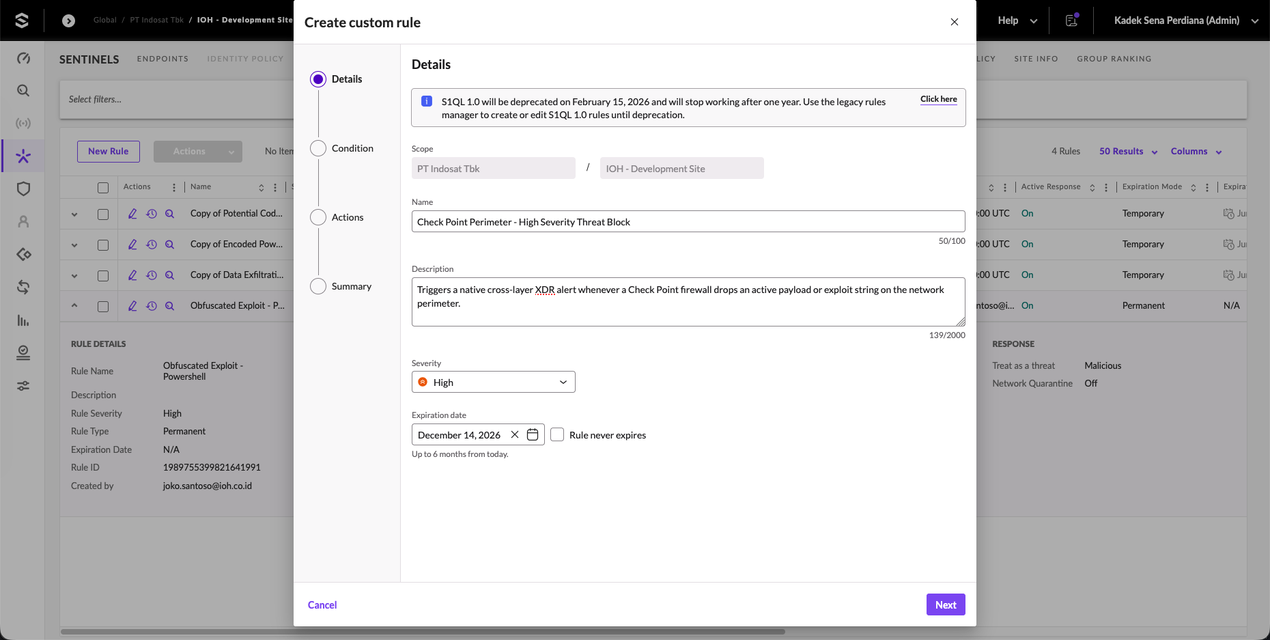This screenshot has height=640, width=1270.
Task: Open the SITE INFO tab
Action: tap(1036, 59)
